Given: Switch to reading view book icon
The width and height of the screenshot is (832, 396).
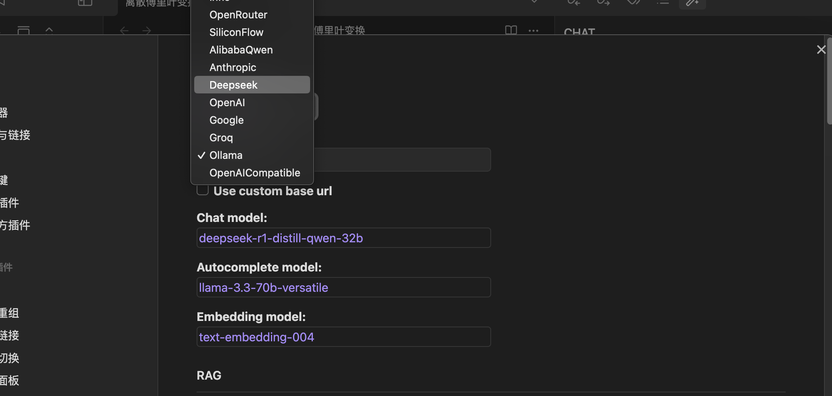Looking at the screenshot, I should 511,30.
